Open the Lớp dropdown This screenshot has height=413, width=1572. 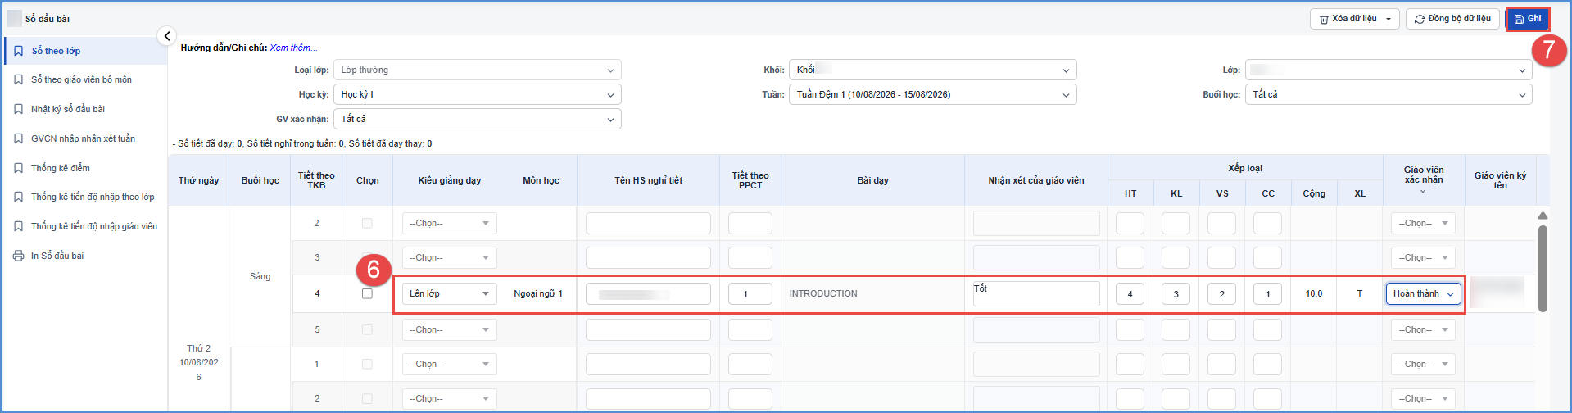(1389, 70)
